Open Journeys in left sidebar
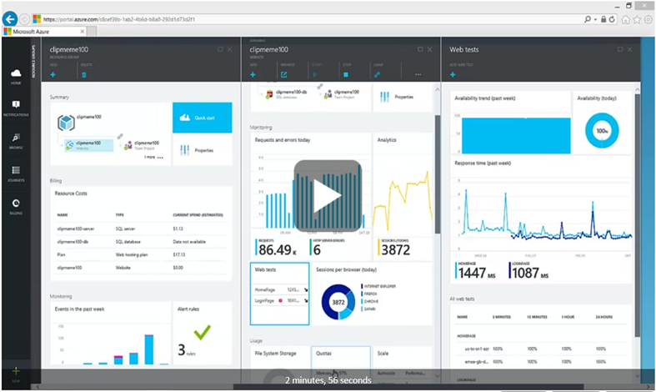This screenshot has height=392, width=656. pyautogui.click(x=16, y=173)
